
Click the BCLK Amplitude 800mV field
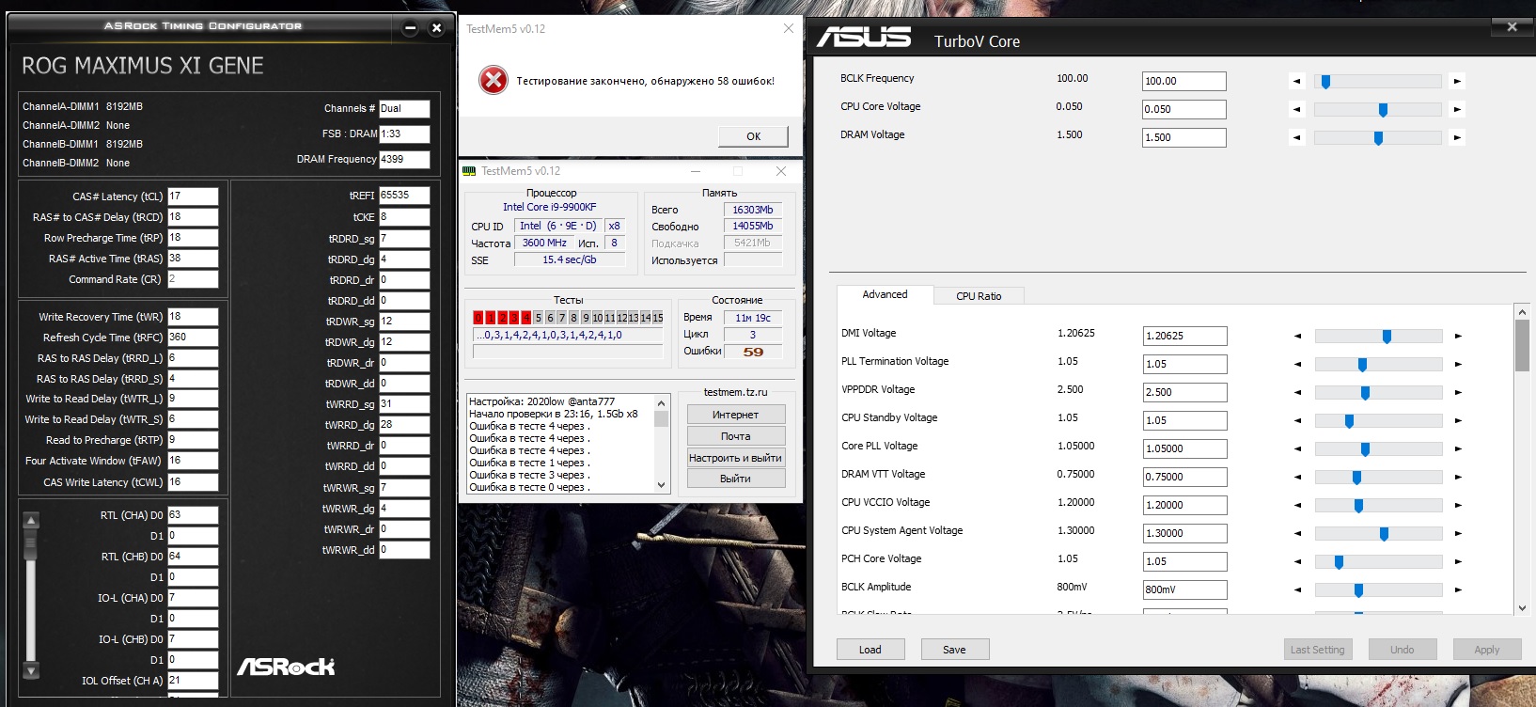click(1185, 589)
